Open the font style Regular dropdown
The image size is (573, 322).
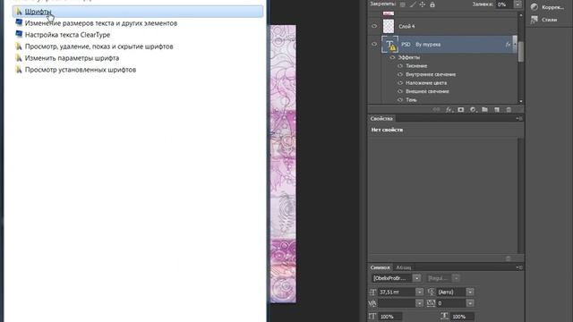point(456,278)
